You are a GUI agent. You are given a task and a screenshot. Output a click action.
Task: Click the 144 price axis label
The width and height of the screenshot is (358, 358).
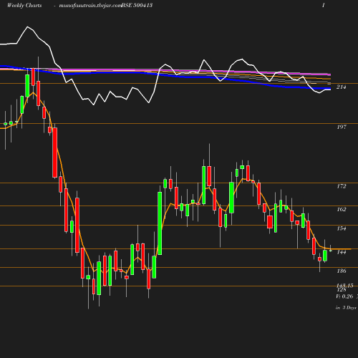point(342,252)
